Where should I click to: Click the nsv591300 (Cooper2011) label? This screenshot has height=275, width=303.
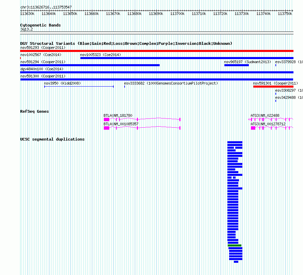pyautogui.click(x=43, y=76)
